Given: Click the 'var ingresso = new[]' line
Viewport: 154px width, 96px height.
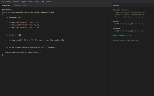Looking at the screenshot, I should coord(14,17).
